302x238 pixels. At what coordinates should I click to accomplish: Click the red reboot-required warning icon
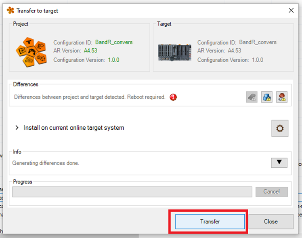click(x=173, y=97)
